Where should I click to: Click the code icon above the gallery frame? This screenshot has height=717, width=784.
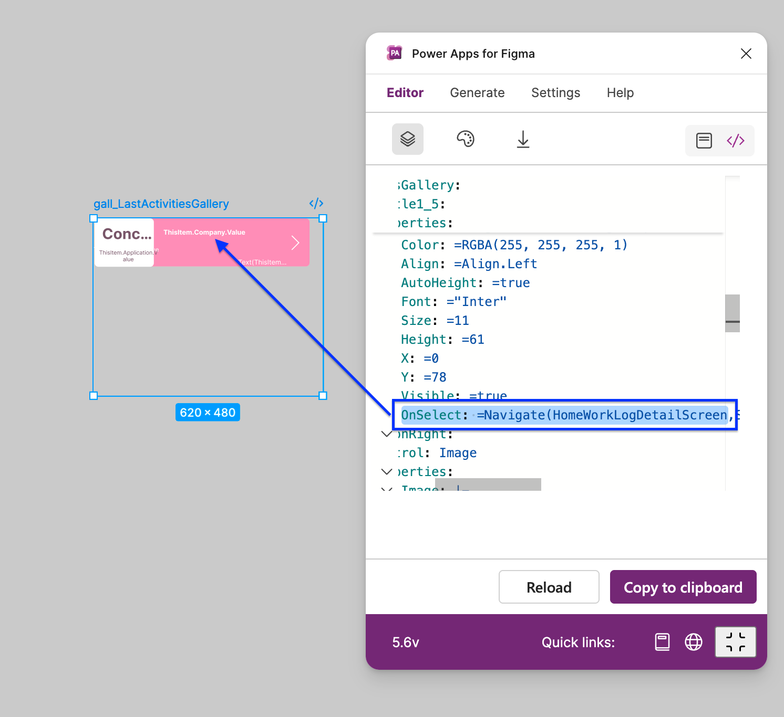point(316,204)
